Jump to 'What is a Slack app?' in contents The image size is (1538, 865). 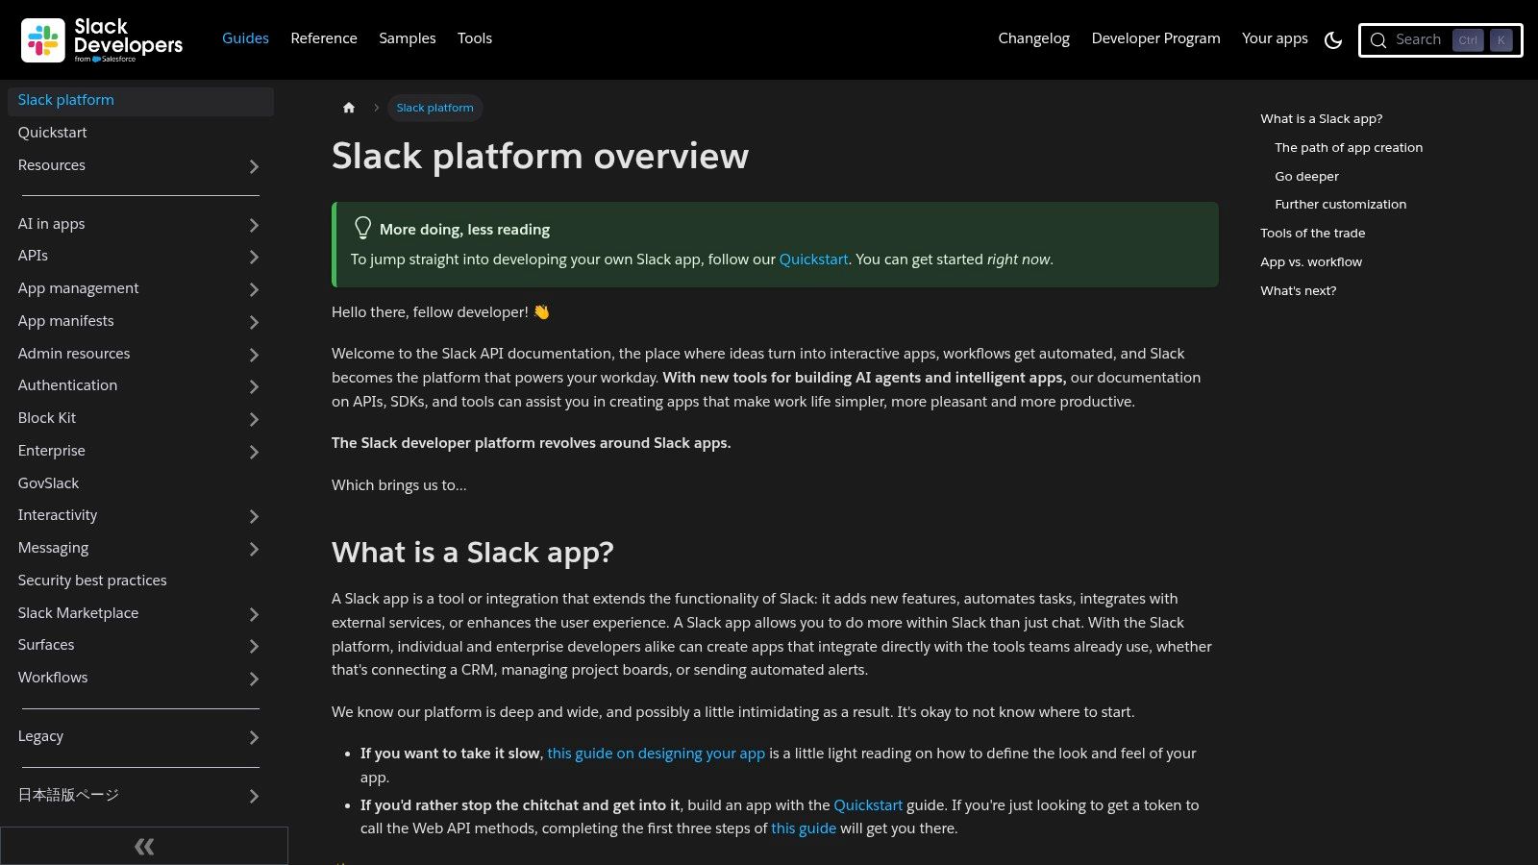click(1321, 119)
